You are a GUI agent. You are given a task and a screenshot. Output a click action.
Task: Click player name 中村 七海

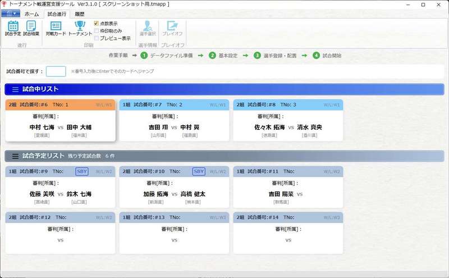click(42, 127)
